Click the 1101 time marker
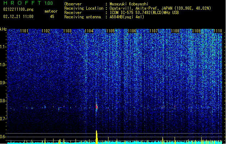 point(24,31)
